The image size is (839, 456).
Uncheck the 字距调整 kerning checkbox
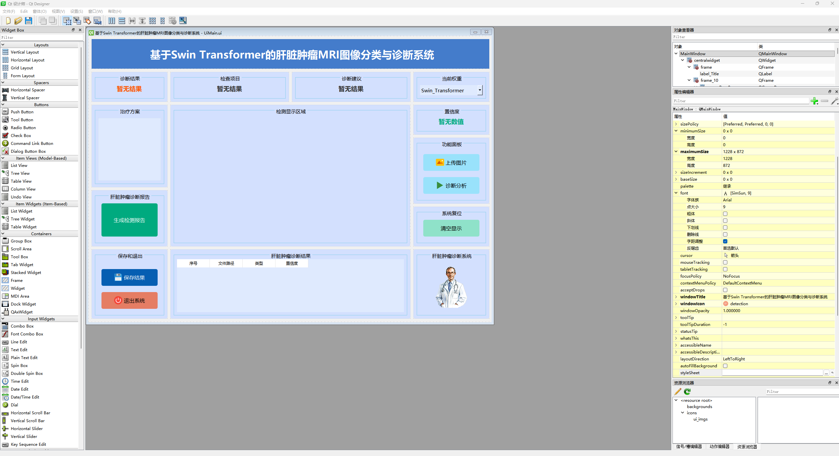725,241
